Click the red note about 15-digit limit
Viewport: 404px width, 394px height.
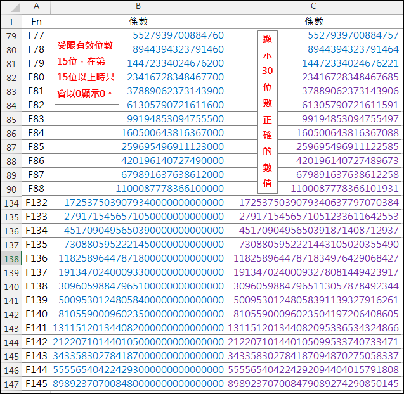point(87,70)
